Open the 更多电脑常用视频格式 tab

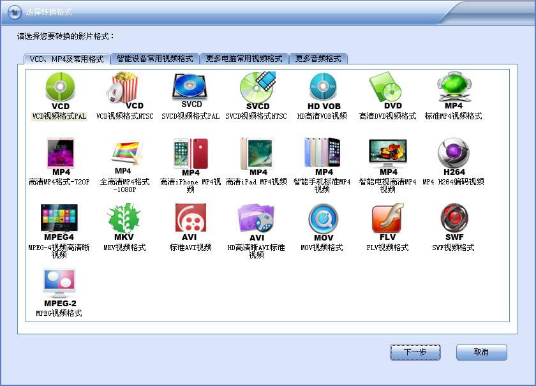(x=244, y=59)
